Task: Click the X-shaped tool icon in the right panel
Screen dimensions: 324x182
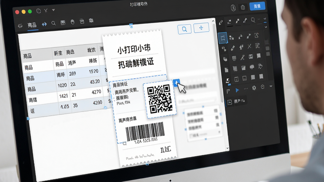Action: pos(249,46)
